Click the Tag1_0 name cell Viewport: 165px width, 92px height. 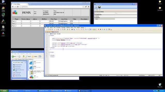tap(16, 21)
